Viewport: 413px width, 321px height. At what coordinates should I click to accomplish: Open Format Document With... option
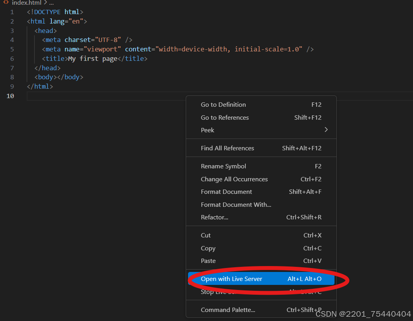click(261, 204)
